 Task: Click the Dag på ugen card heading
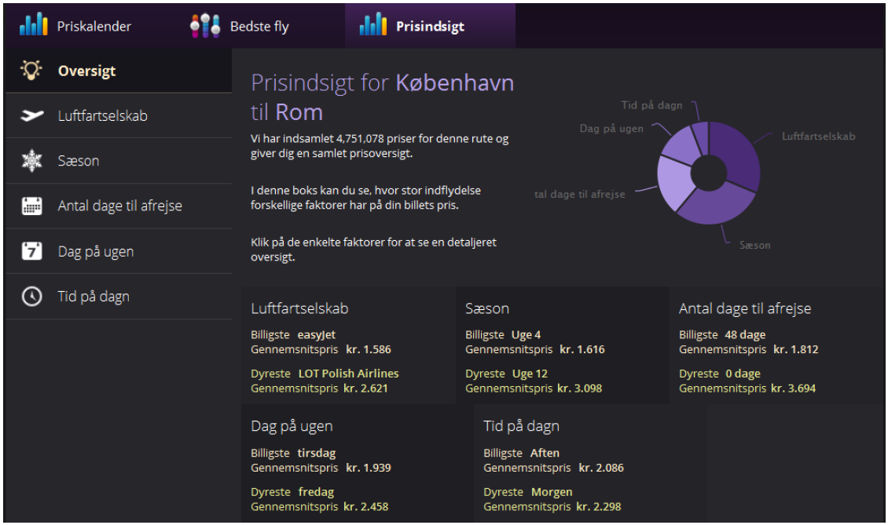click(292, 426)
